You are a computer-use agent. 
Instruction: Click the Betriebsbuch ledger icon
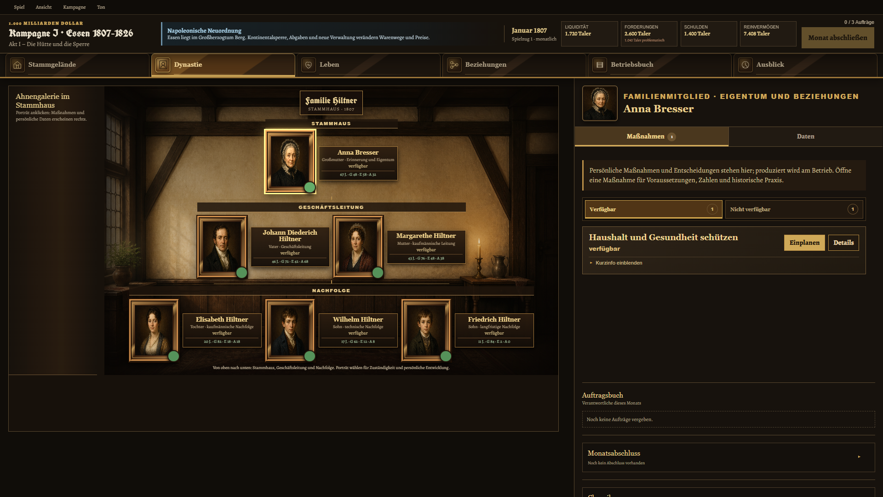point(600,65)
